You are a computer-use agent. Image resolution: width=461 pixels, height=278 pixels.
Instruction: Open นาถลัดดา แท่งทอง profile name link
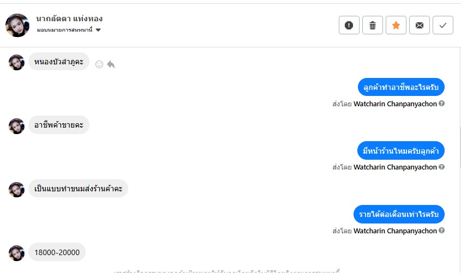point(69,19)
